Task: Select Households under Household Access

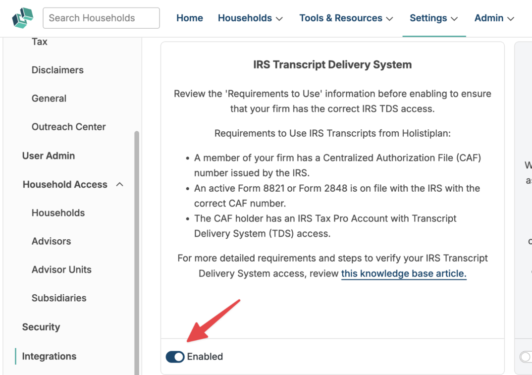Action: [58, 213]
